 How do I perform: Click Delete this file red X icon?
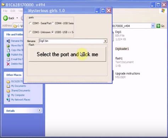tap(8, 64)
